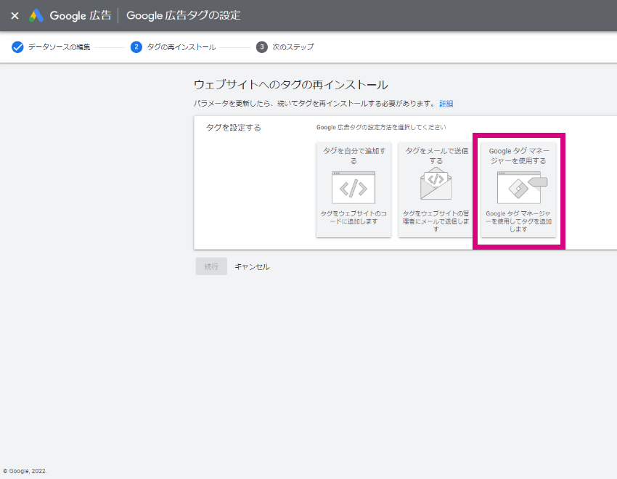
Task: Click the © Google, 2022 footer text
Action: click(x=25, y=471)
